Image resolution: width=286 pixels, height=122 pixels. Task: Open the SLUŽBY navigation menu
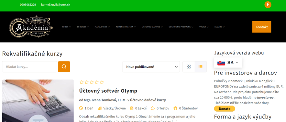(219, 27)
